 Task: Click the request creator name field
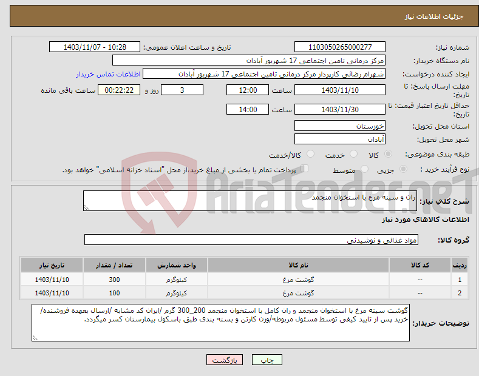264,74
